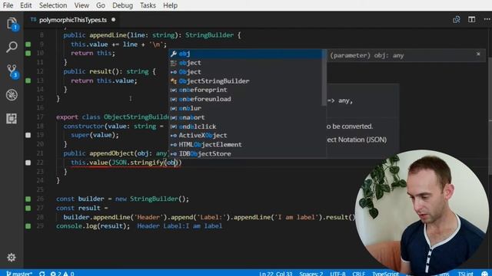The width and height of the screenshot is (492, 276).
Task: Click Ln 22, Col 33 to go to line
Action: pyautogui.click(x=275, y=274)
